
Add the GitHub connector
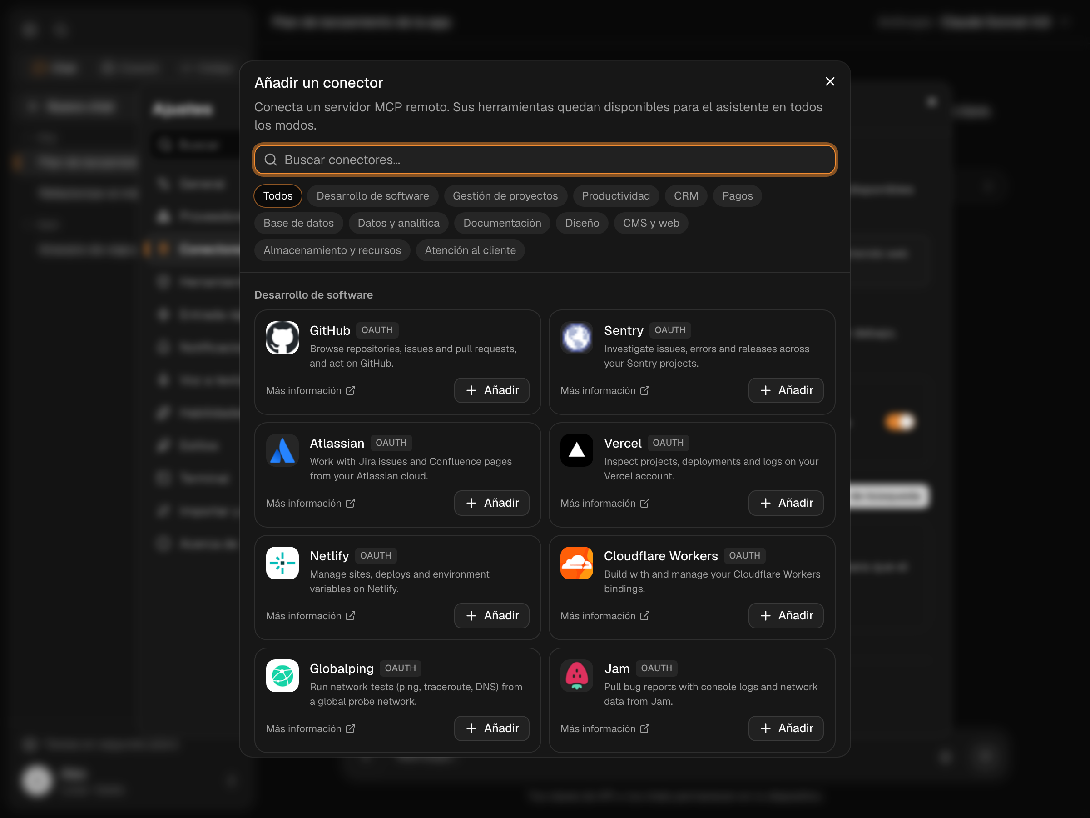(492, 390)
